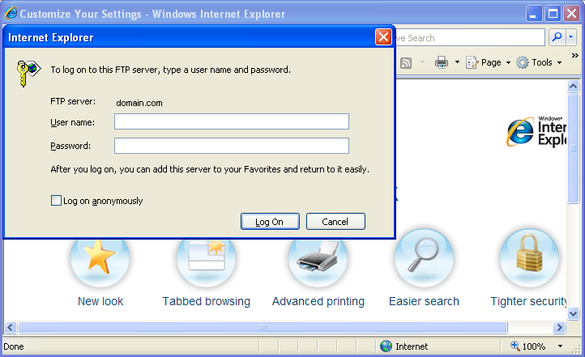Open the Tools gear icon
Viewport: 585px width, 357px height.
tap(523, 62)
